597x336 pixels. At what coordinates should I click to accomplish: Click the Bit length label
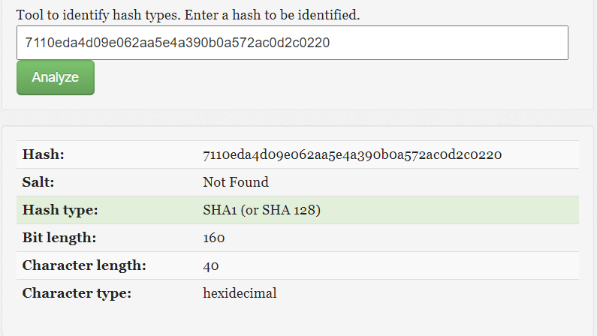[x=59, y=238]
